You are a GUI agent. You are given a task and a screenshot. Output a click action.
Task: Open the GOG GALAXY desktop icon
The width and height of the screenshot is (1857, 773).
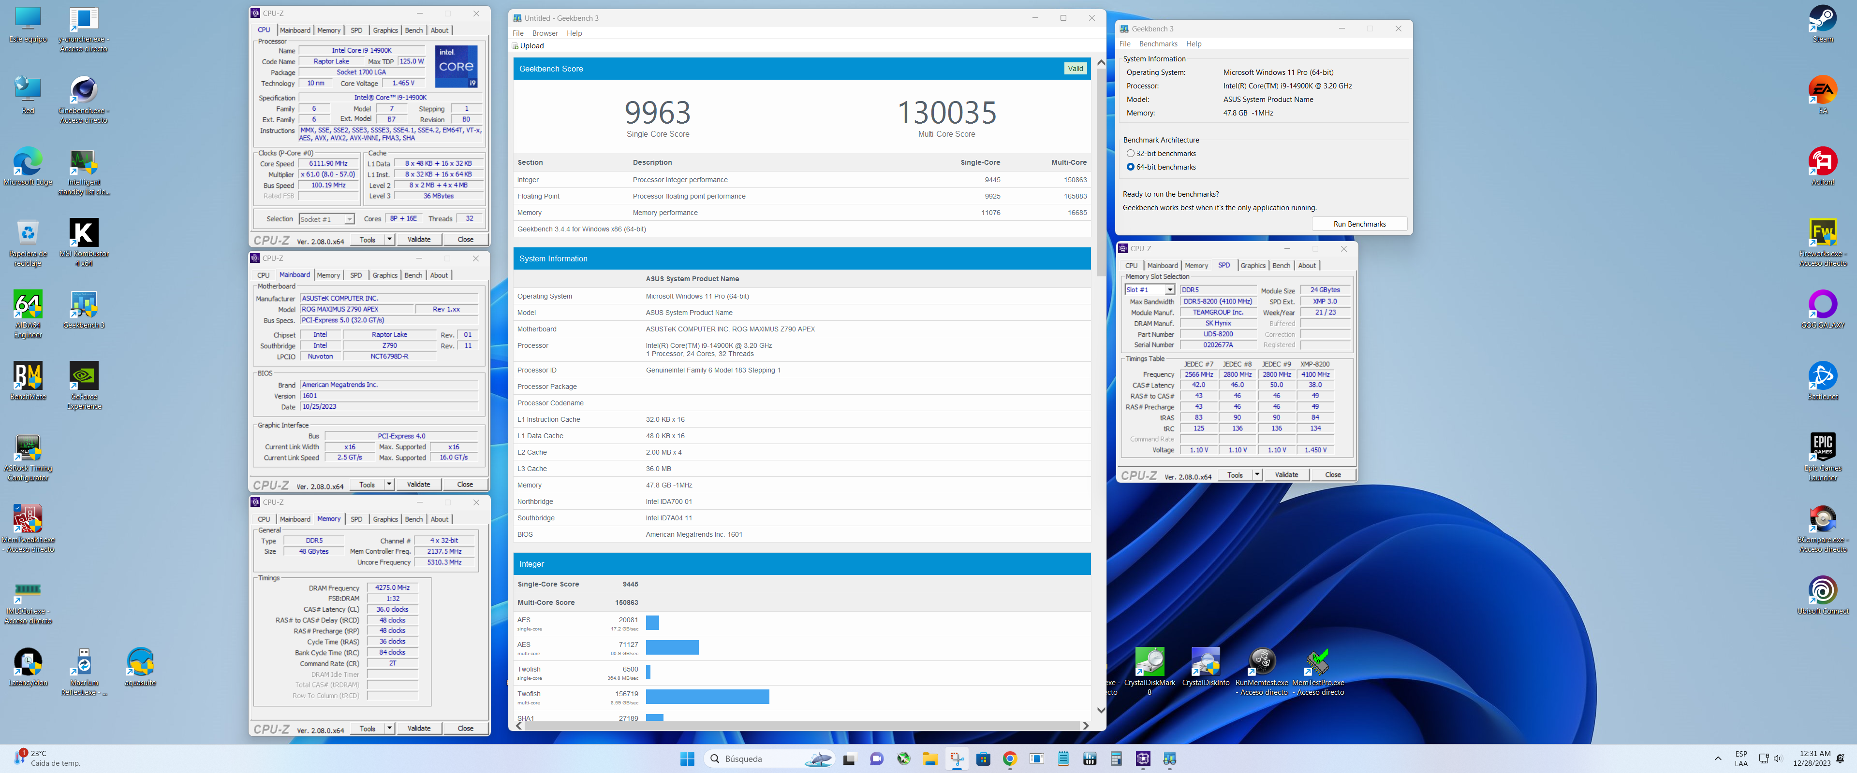pos(1822,310)
